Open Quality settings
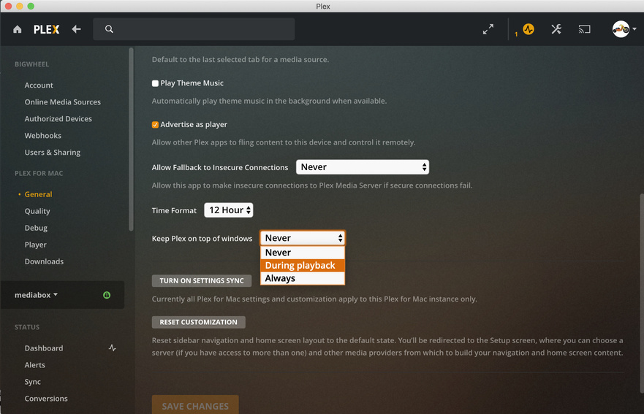Image resolution: width=644 pixels, height=414 pixels. pyautogui.click(x=37, y=211)
